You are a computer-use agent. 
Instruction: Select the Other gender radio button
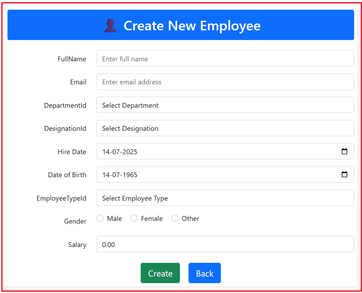pyautogui.click(x=175, y=218)
